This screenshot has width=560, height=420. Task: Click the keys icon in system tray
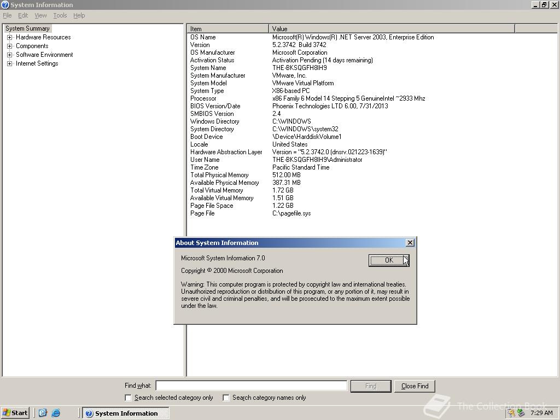click(511, 413)
